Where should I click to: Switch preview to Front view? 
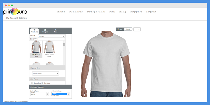tap(120, 29)
